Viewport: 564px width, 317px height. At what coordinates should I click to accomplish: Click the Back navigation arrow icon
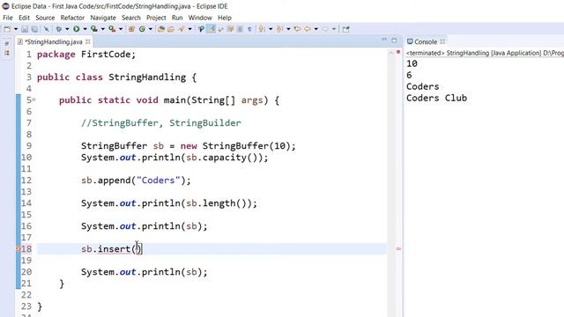[308, 29]
